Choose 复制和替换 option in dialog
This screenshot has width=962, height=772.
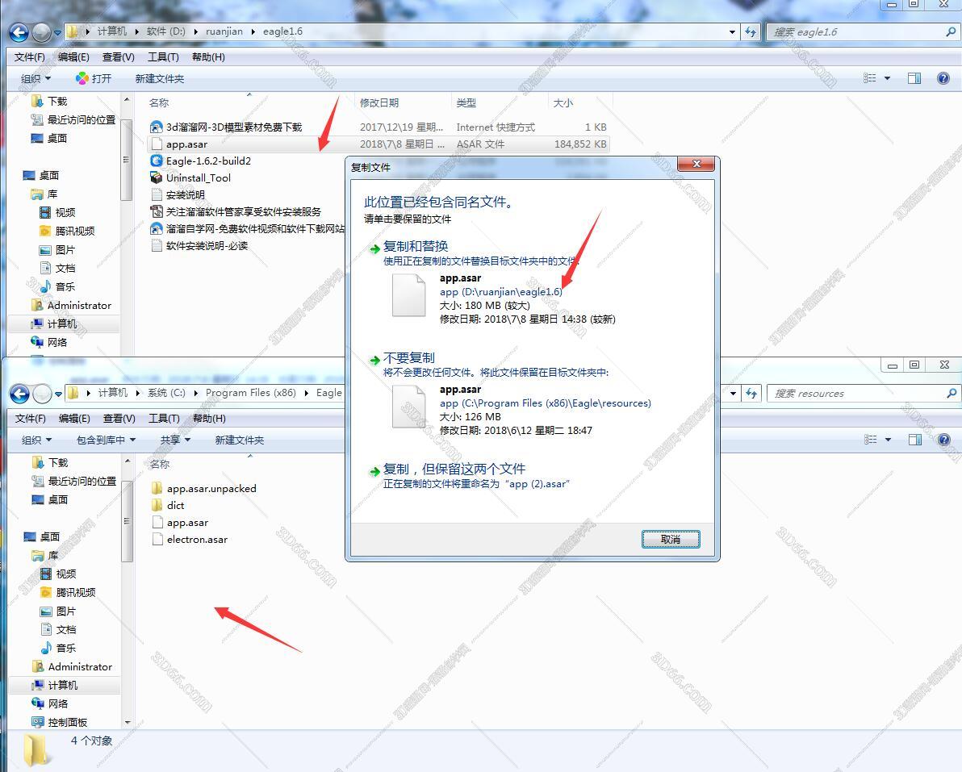click(x=416, y=246)
